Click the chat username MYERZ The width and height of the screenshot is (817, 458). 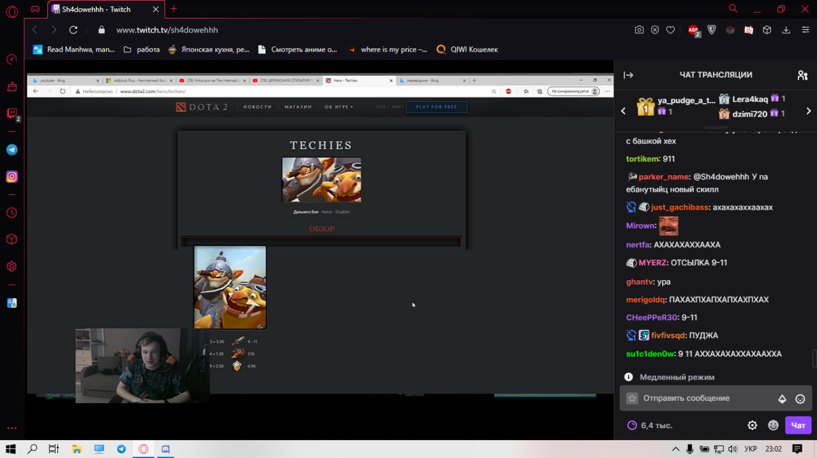pos(652,262)
